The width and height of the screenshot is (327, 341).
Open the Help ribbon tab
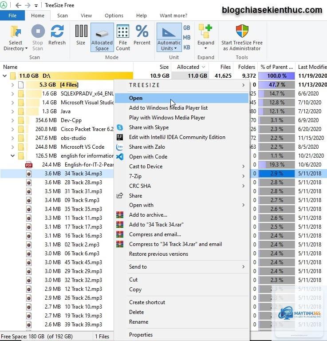[x=142, y=16]
